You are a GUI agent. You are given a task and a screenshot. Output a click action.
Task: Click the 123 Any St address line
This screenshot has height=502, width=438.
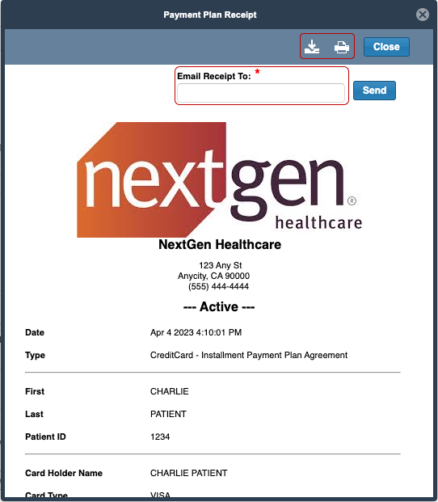tap(220, 265)
